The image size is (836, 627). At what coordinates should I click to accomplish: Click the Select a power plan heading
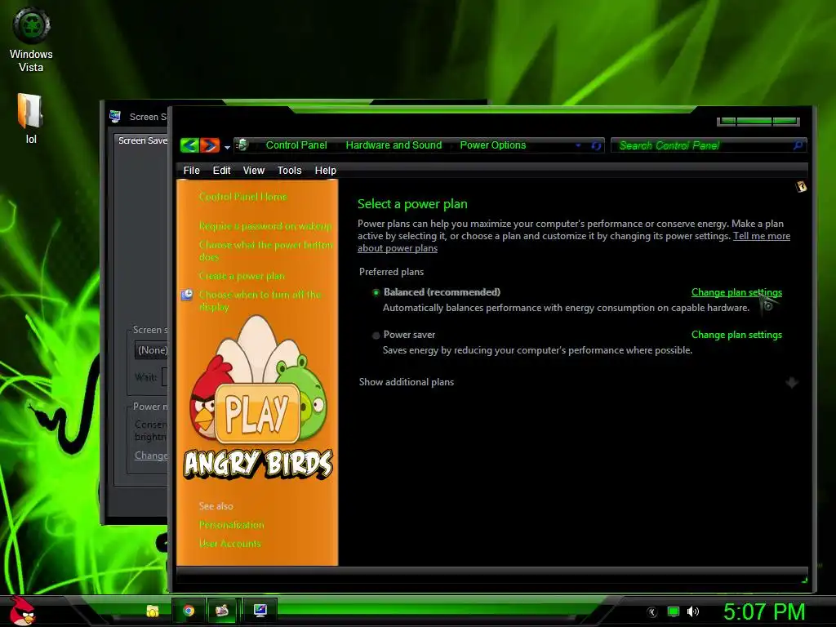point(412,203)
